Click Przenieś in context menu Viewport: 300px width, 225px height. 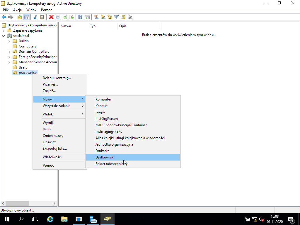click(x=60, y=84)
